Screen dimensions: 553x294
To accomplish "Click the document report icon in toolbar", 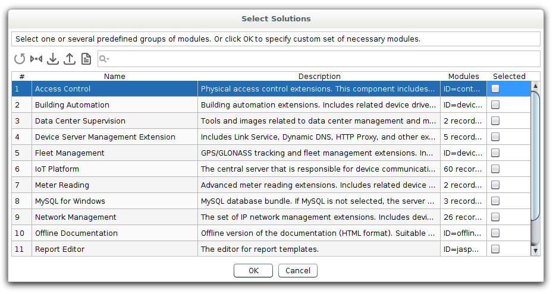I will click(86, 59).
